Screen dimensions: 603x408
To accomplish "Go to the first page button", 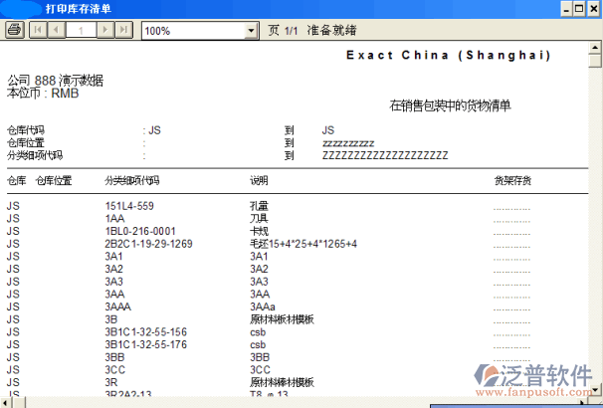I will (38, 30).
